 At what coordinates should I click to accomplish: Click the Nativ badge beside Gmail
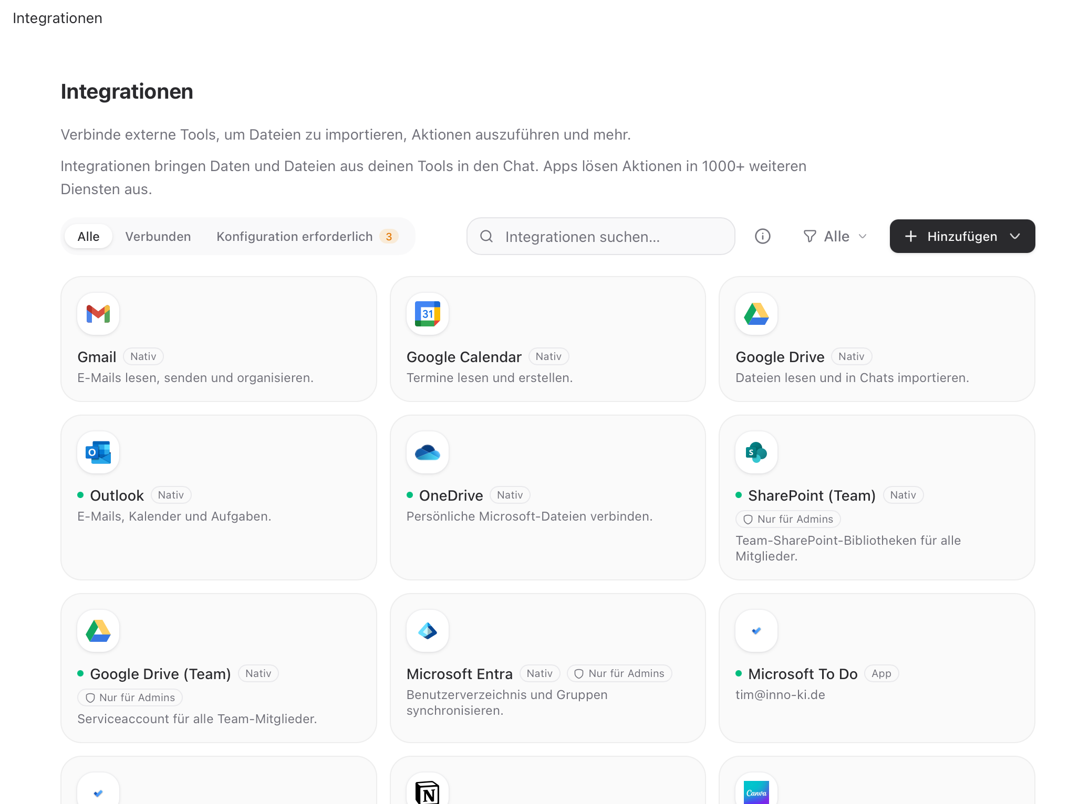click(x=143, y=357)
